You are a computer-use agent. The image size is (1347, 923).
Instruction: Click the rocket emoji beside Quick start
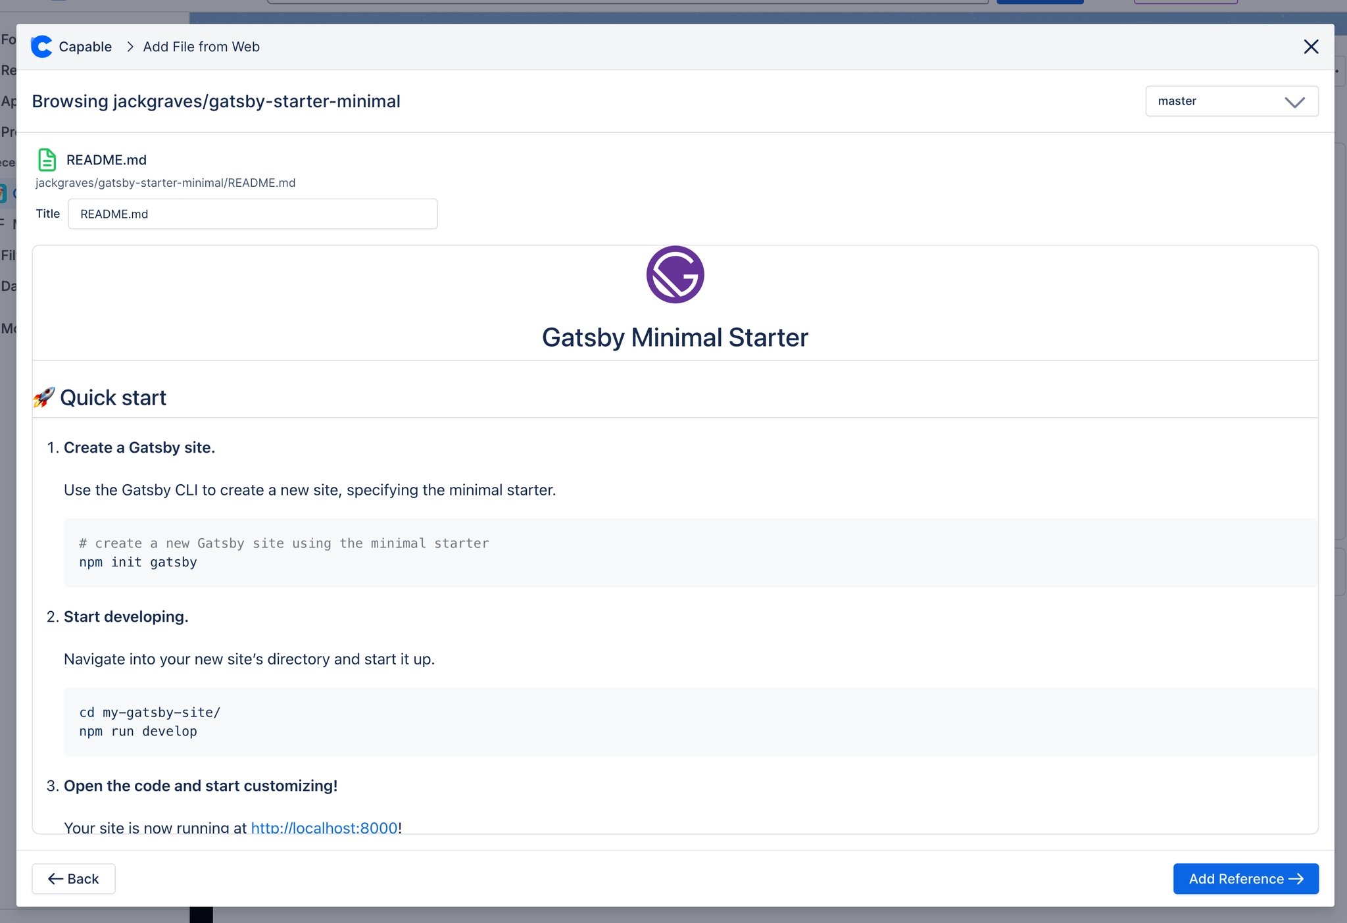[44, 397]
